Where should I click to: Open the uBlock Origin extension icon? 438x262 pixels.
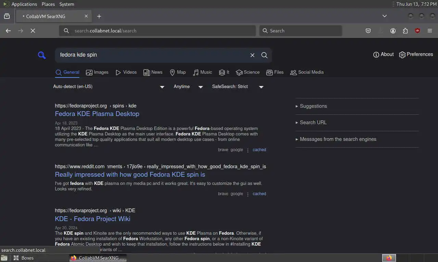tap(417, 31)
